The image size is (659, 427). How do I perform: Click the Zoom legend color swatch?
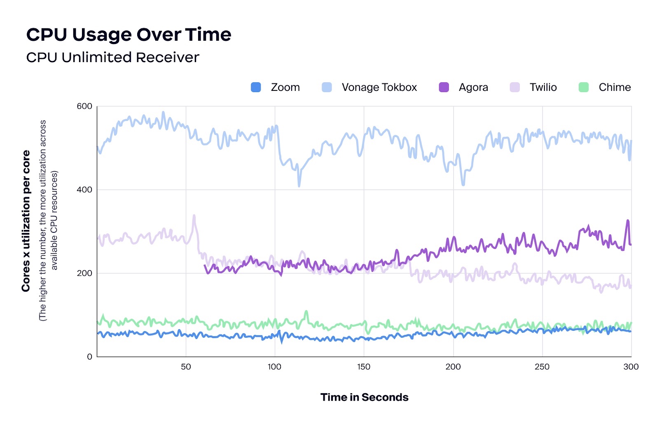pyautogui.click(x=256, y=87)
